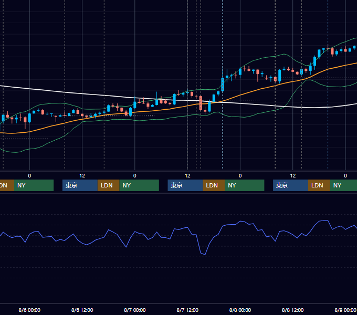357x315 pixels.
Task: Click the '8/6 00:00' date axis label
Action: 29,310
